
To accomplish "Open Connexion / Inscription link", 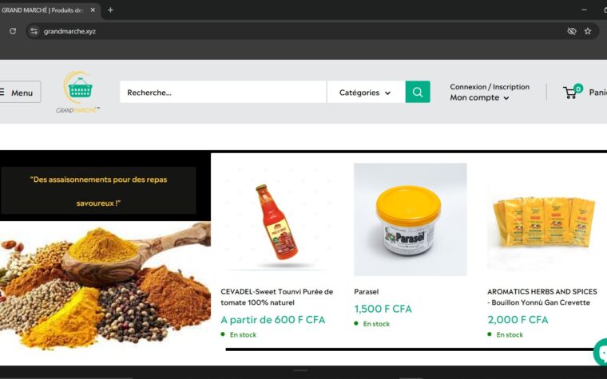I will coord(490,87).
